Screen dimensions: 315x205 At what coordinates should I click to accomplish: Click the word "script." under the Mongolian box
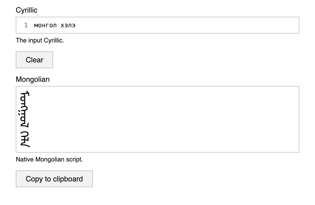click(74, 159)
